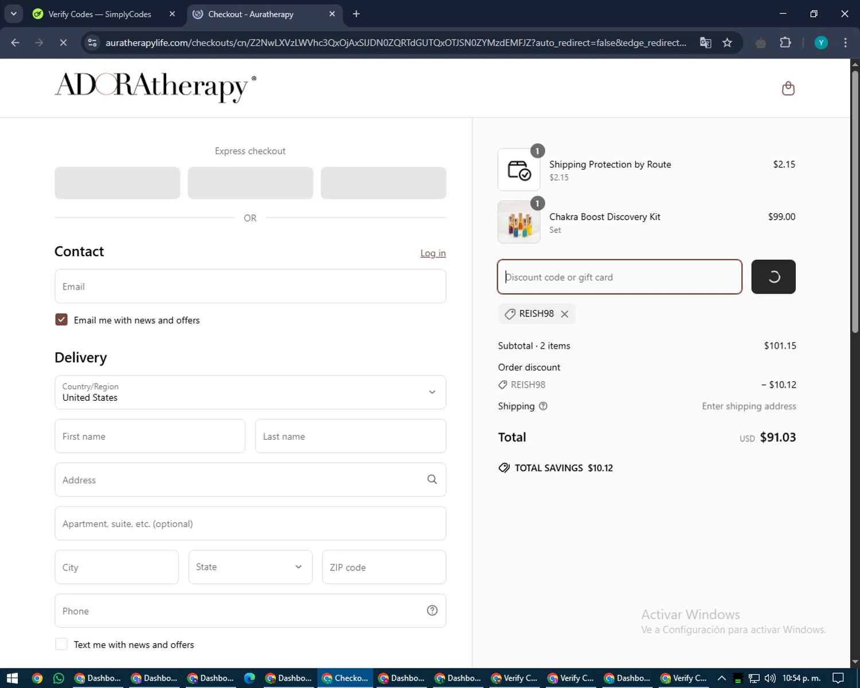Open the Chrome three-dot menu

pos(845,42)
